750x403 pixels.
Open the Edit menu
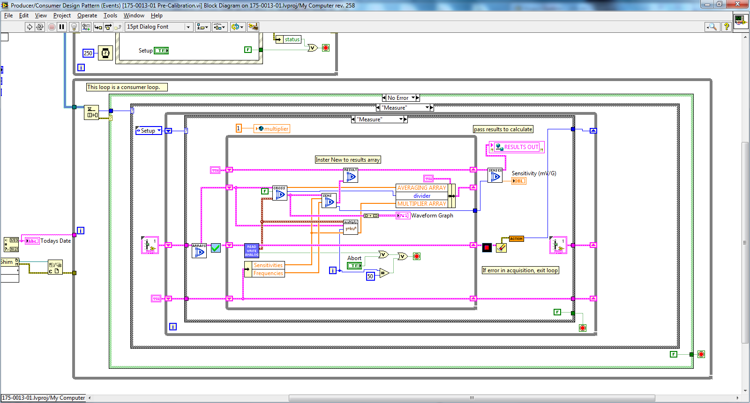coord(24,15)
